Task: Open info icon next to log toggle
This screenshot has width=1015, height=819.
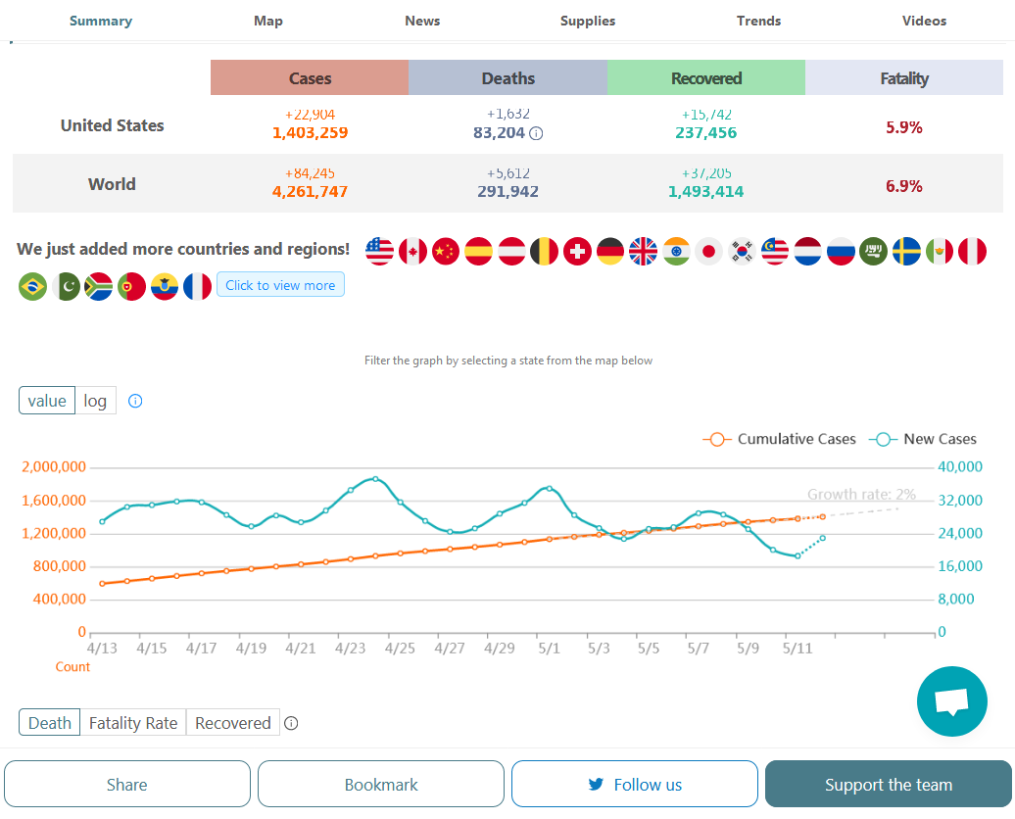Action: (135, 401)
